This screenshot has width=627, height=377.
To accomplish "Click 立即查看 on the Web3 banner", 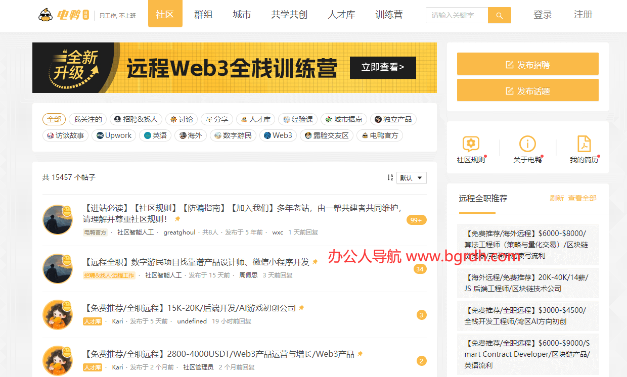I will pyautogui.click(x=382, y=67).
